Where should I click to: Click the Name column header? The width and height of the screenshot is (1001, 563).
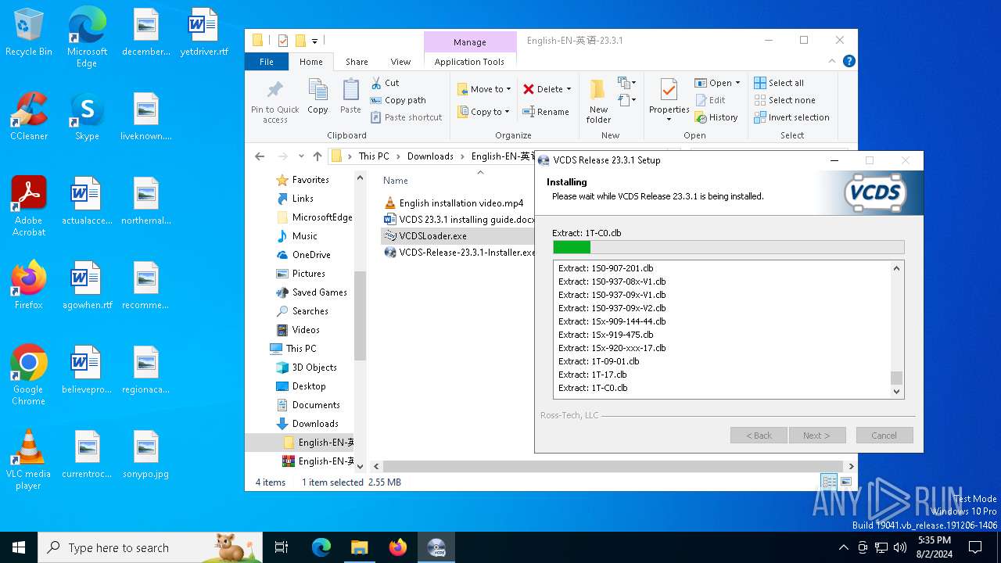point(396,181)
